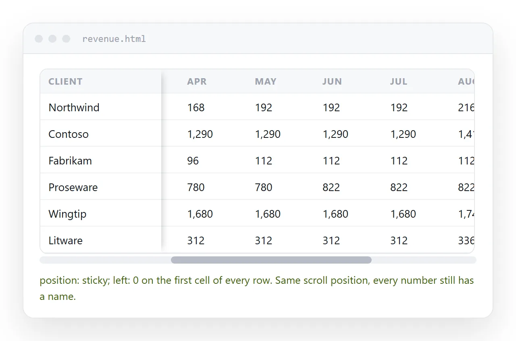The width and height of the screenshot is (516, 341).
Task: Click the CLIENT column header
Action: tap(65, 81)
